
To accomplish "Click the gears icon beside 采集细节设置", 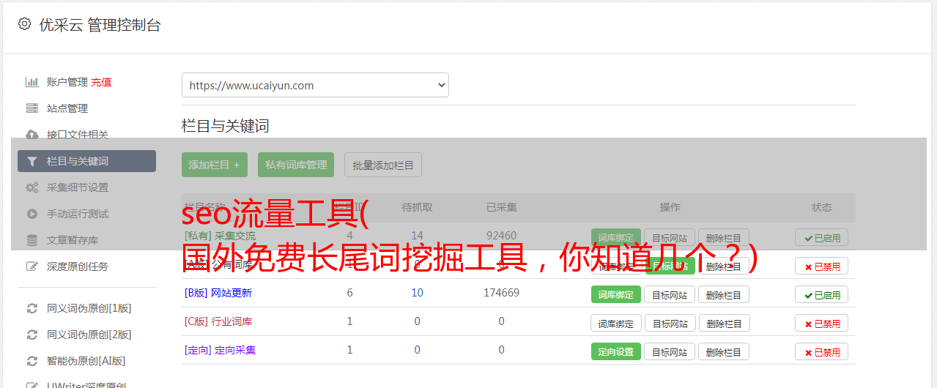I will [x=32, y=187].
